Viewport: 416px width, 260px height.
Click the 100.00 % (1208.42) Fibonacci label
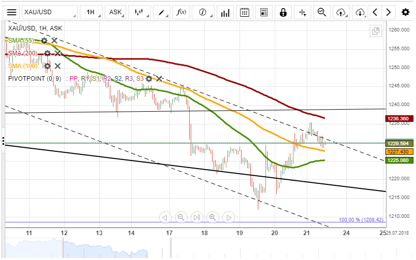pos(361,220)
